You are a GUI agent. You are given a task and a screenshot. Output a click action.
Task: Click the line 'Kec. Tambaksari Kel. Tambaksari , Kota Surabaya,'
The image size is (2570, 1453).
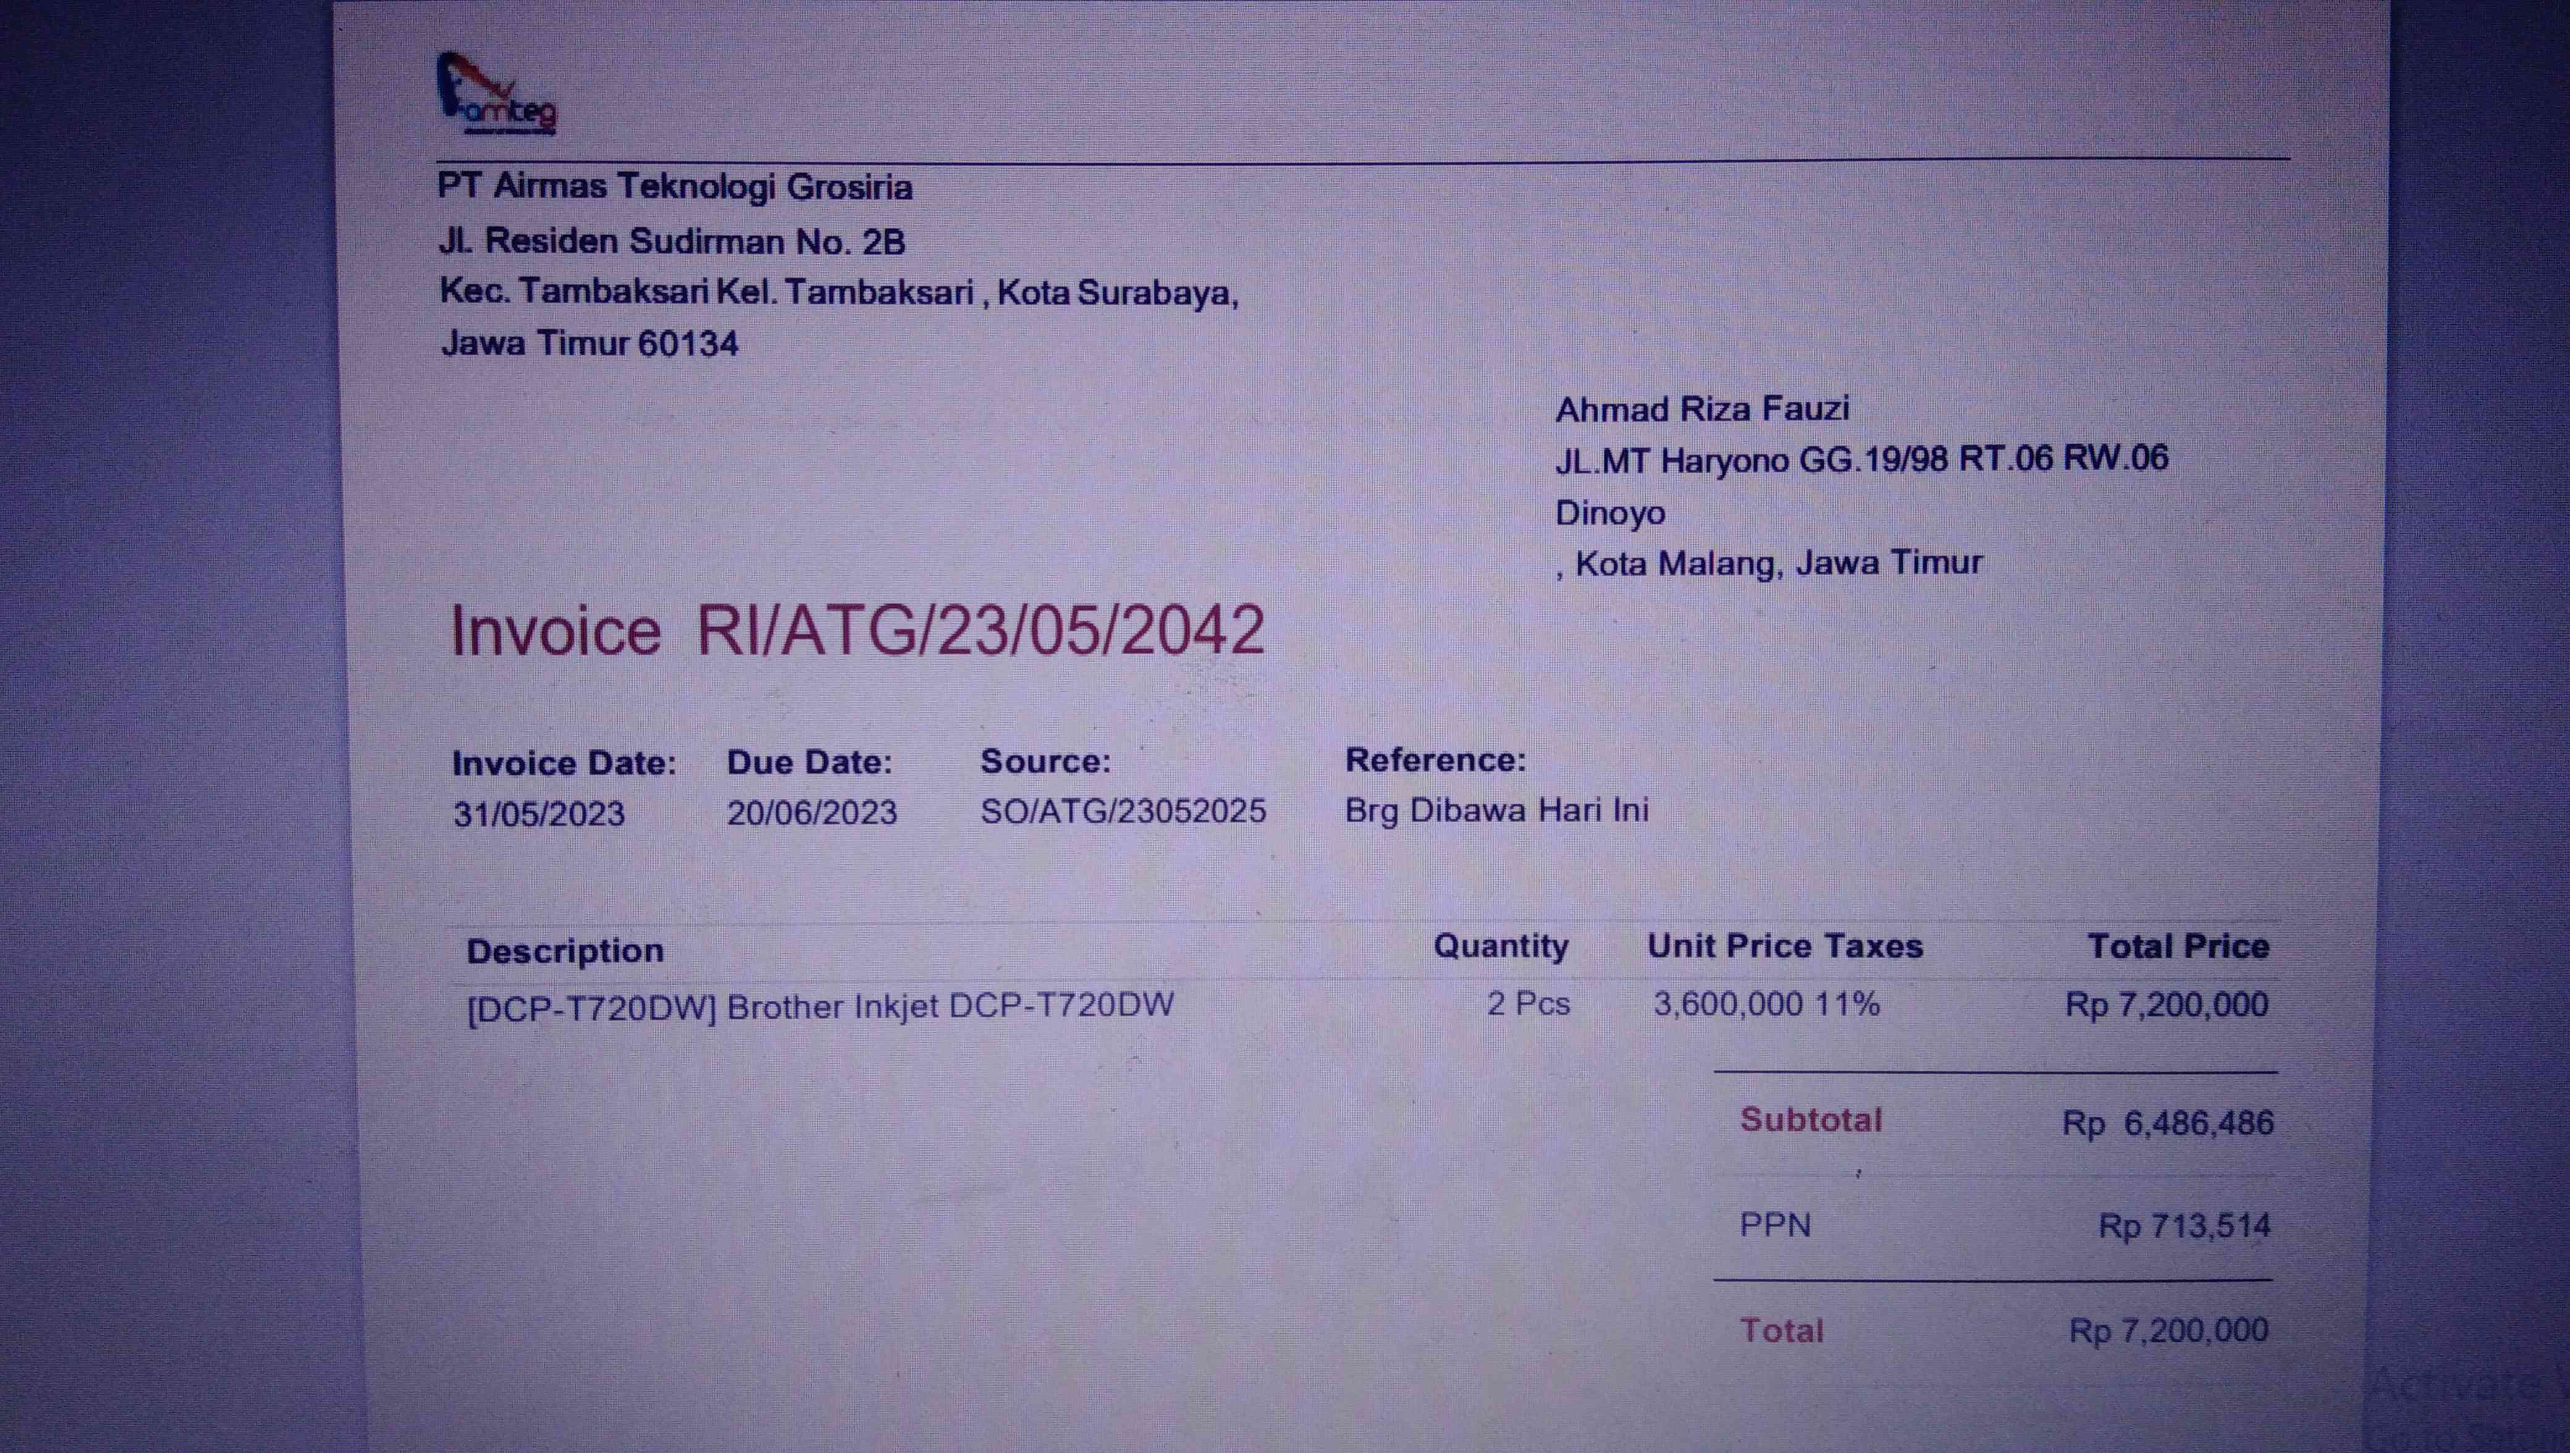pyautogui.click(x=839, y=292)
